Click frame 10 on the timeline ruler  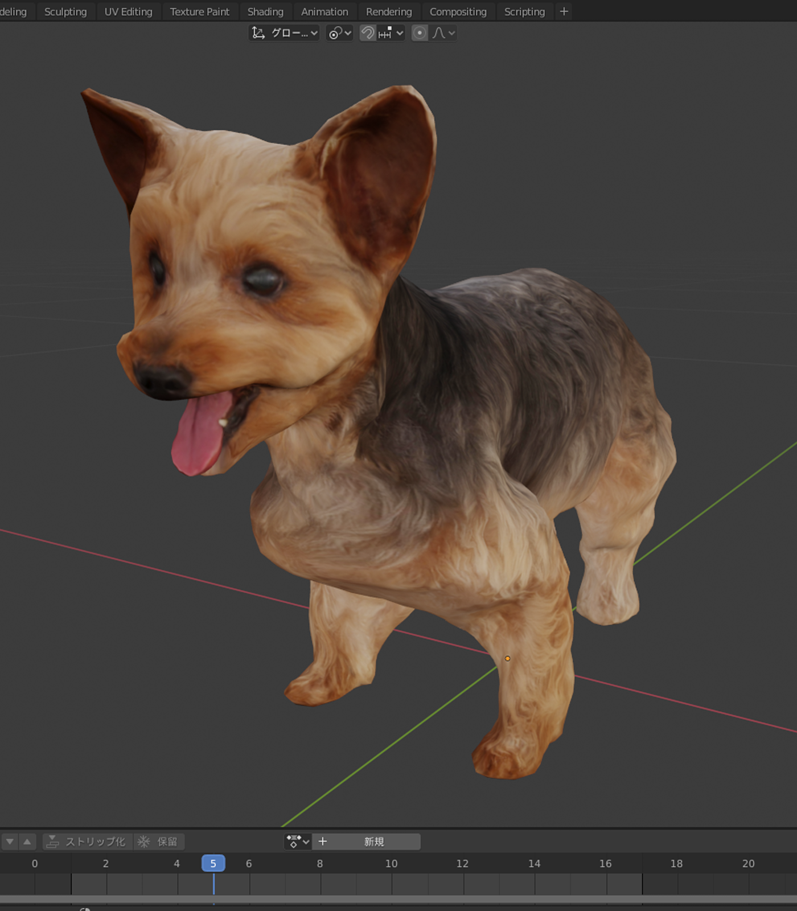pos(391,863)
